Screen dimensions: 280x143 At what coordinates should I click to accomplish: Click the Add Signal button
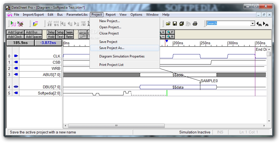pyautogui.click(x=15, y=32)
